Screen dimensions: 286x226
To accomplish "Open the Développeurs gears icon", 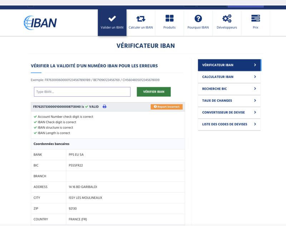I will point(227,19).
